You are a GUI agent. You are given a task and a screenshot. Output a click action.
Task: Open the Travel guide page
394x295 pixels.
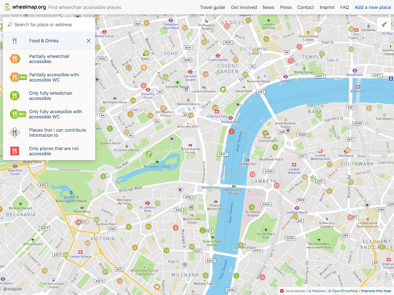click(212, 7)
